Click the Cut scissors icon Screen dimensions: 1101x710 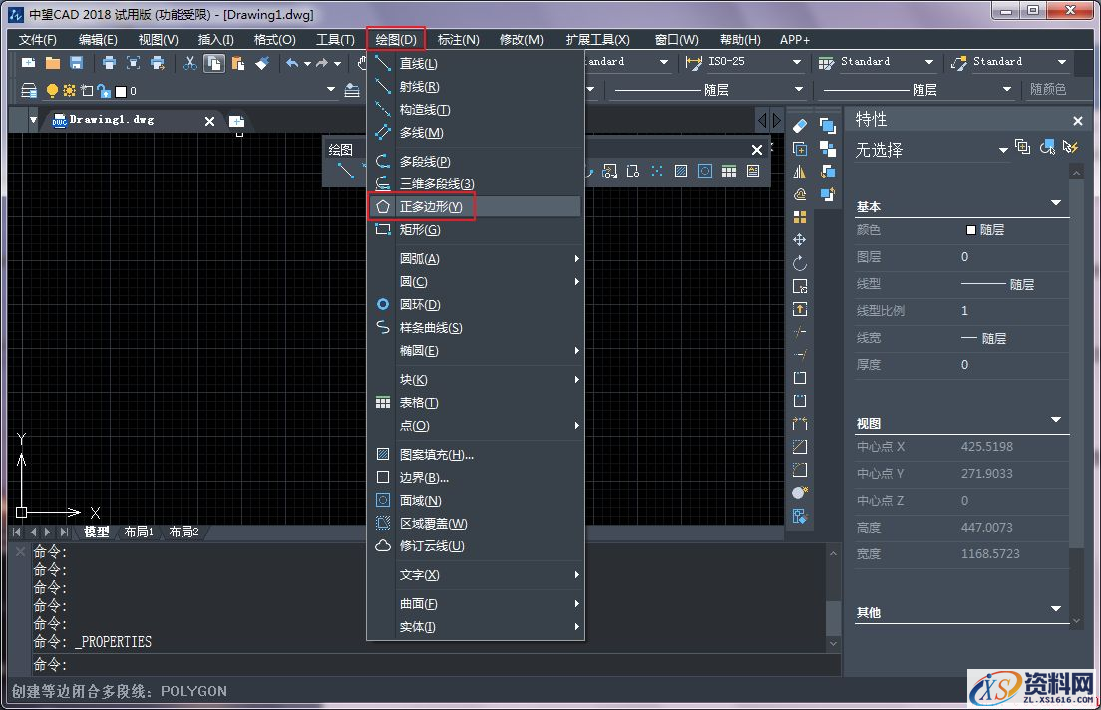(x=189, y=63)
